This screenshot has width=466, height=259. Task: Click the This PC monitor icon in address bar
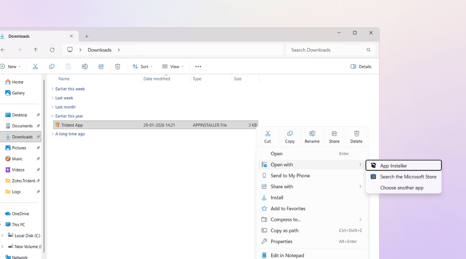pyautogui.click(x=70, y=50)
